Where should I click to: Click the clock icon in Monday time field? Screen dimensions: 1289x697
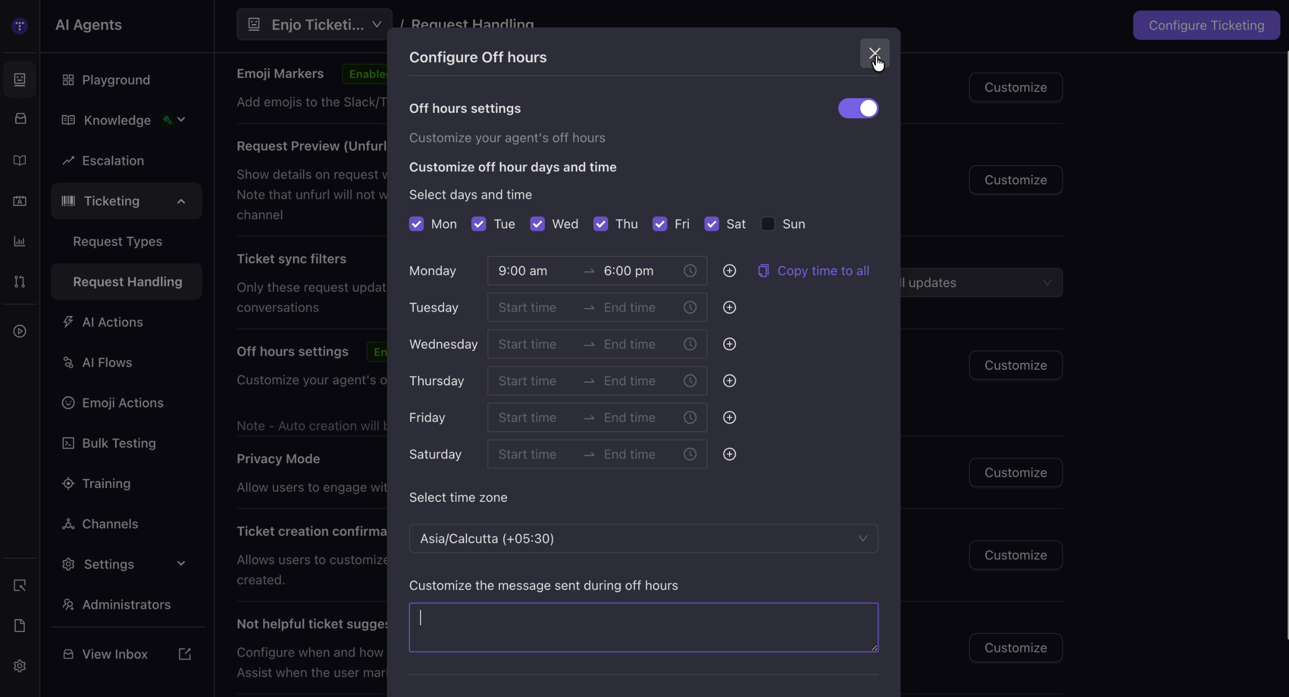coord(690,271)
